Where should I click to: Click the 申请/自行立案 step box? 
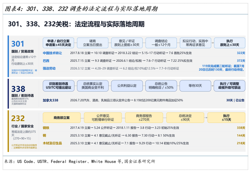tap(58, 43)
